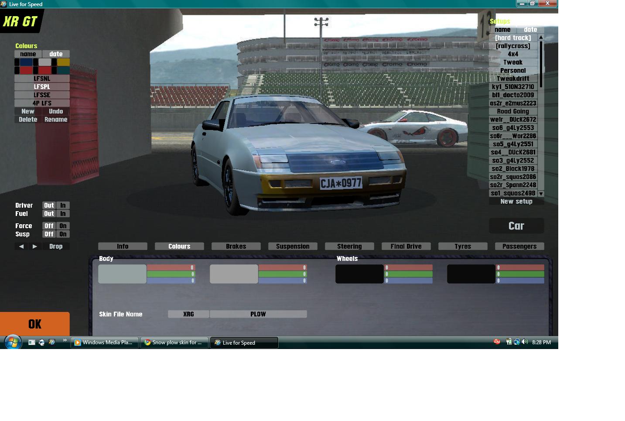Go to the Steering tab

click(349, 246)
